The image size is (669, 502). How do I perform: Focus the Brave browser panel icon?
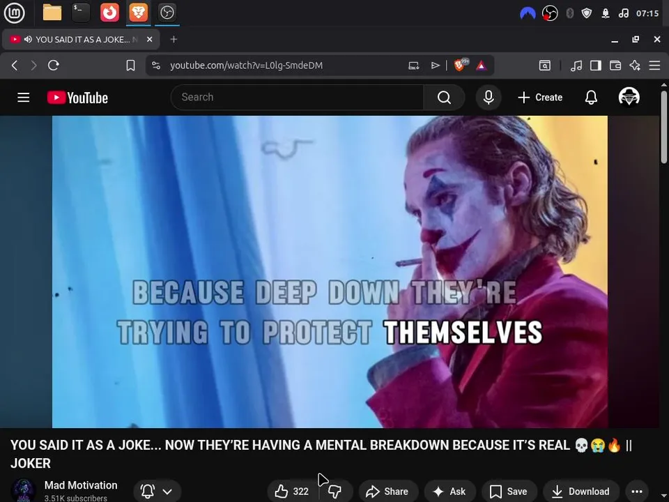[138, 13]
